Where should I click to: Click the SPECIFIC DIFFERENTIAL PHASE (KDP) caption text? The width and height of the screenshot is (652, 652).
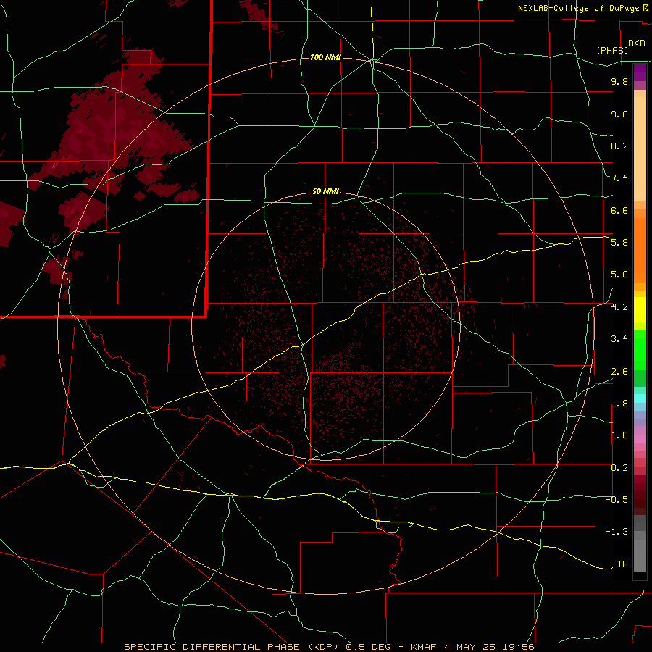click(x=231, y=647)
